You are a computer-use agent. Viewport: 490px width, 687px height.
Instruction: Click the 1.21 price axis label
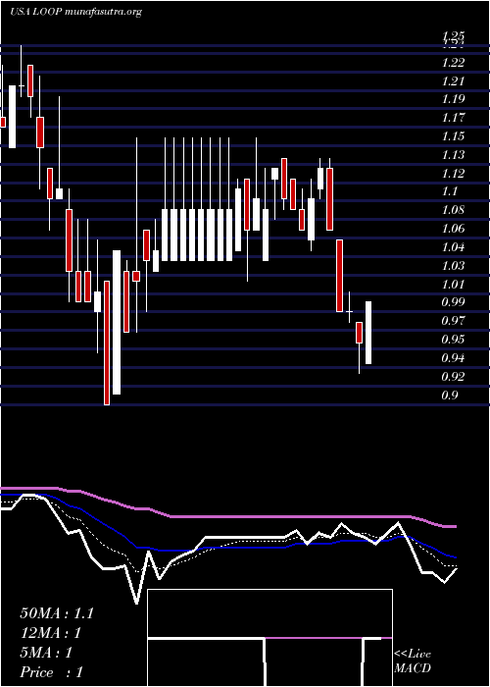click(x=453, y=81)
